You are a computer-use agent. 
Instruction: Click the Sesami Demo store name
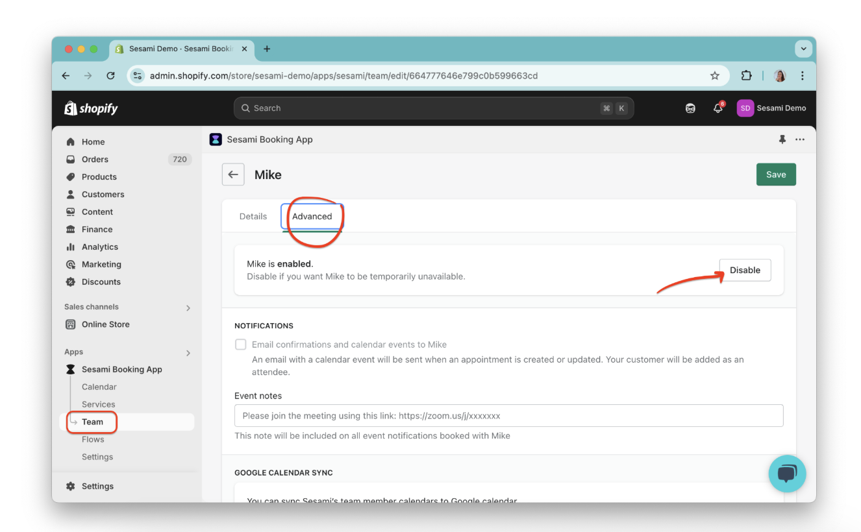(x=781, y=108)
